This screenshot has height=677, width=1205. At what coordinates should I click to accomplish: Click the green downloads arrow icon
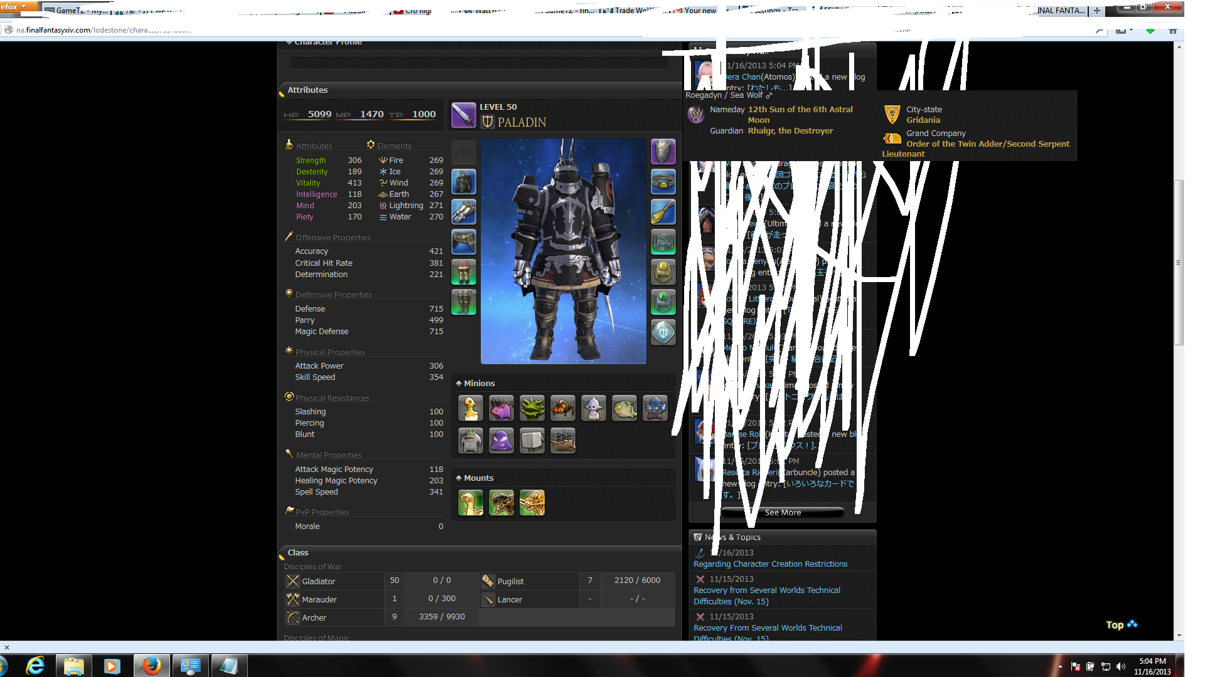1150,30
